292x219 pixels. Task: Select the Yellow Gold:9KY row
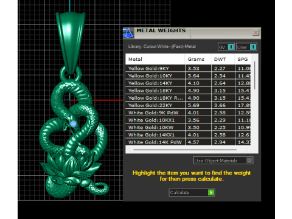[188, 68]
